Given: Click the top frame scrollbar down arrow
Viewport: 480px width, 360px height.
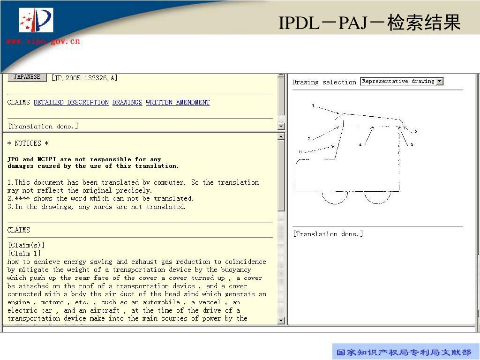Looking at the screenshot, I should pos(281,126).
